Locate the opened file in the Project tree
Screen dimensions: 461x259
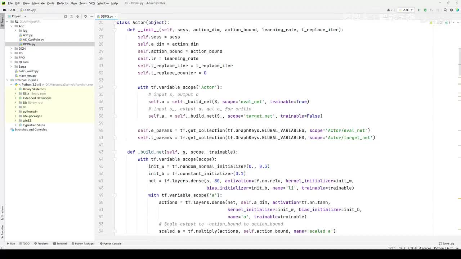29,44
